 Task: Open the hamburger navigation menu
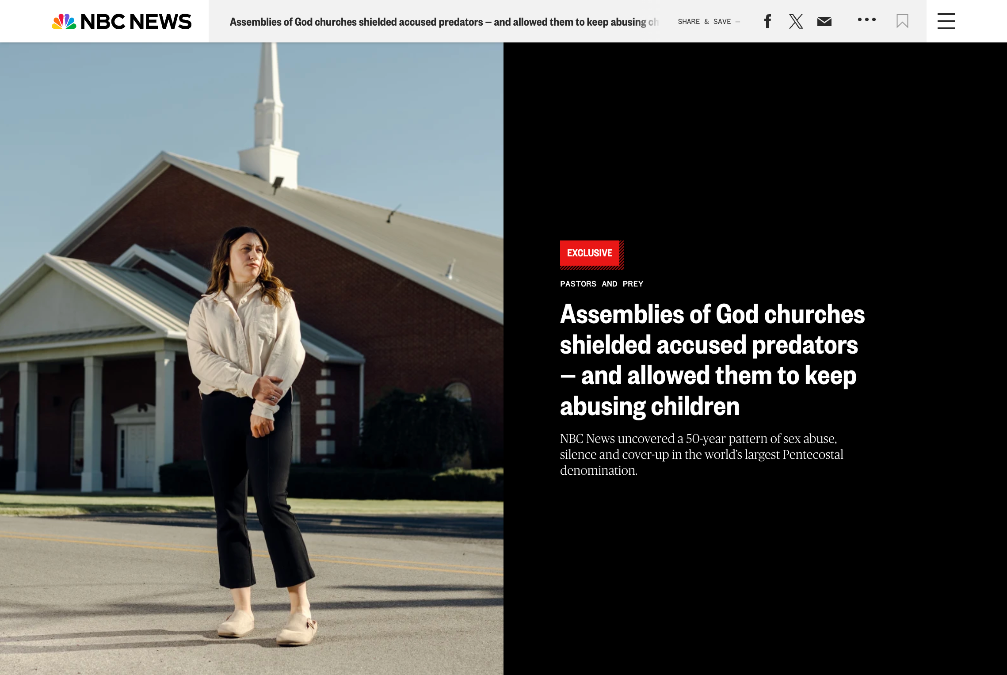pyautogui.click(x=946, y=21)
